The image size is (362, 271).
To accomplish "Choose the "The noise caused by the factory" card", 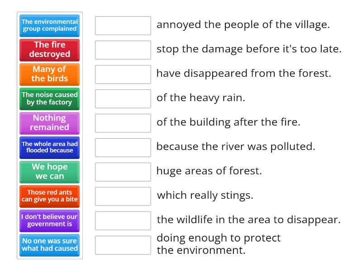I will pos(49,99).
